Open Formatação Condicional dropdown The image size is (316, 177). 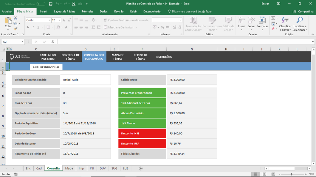coord(193,24)
